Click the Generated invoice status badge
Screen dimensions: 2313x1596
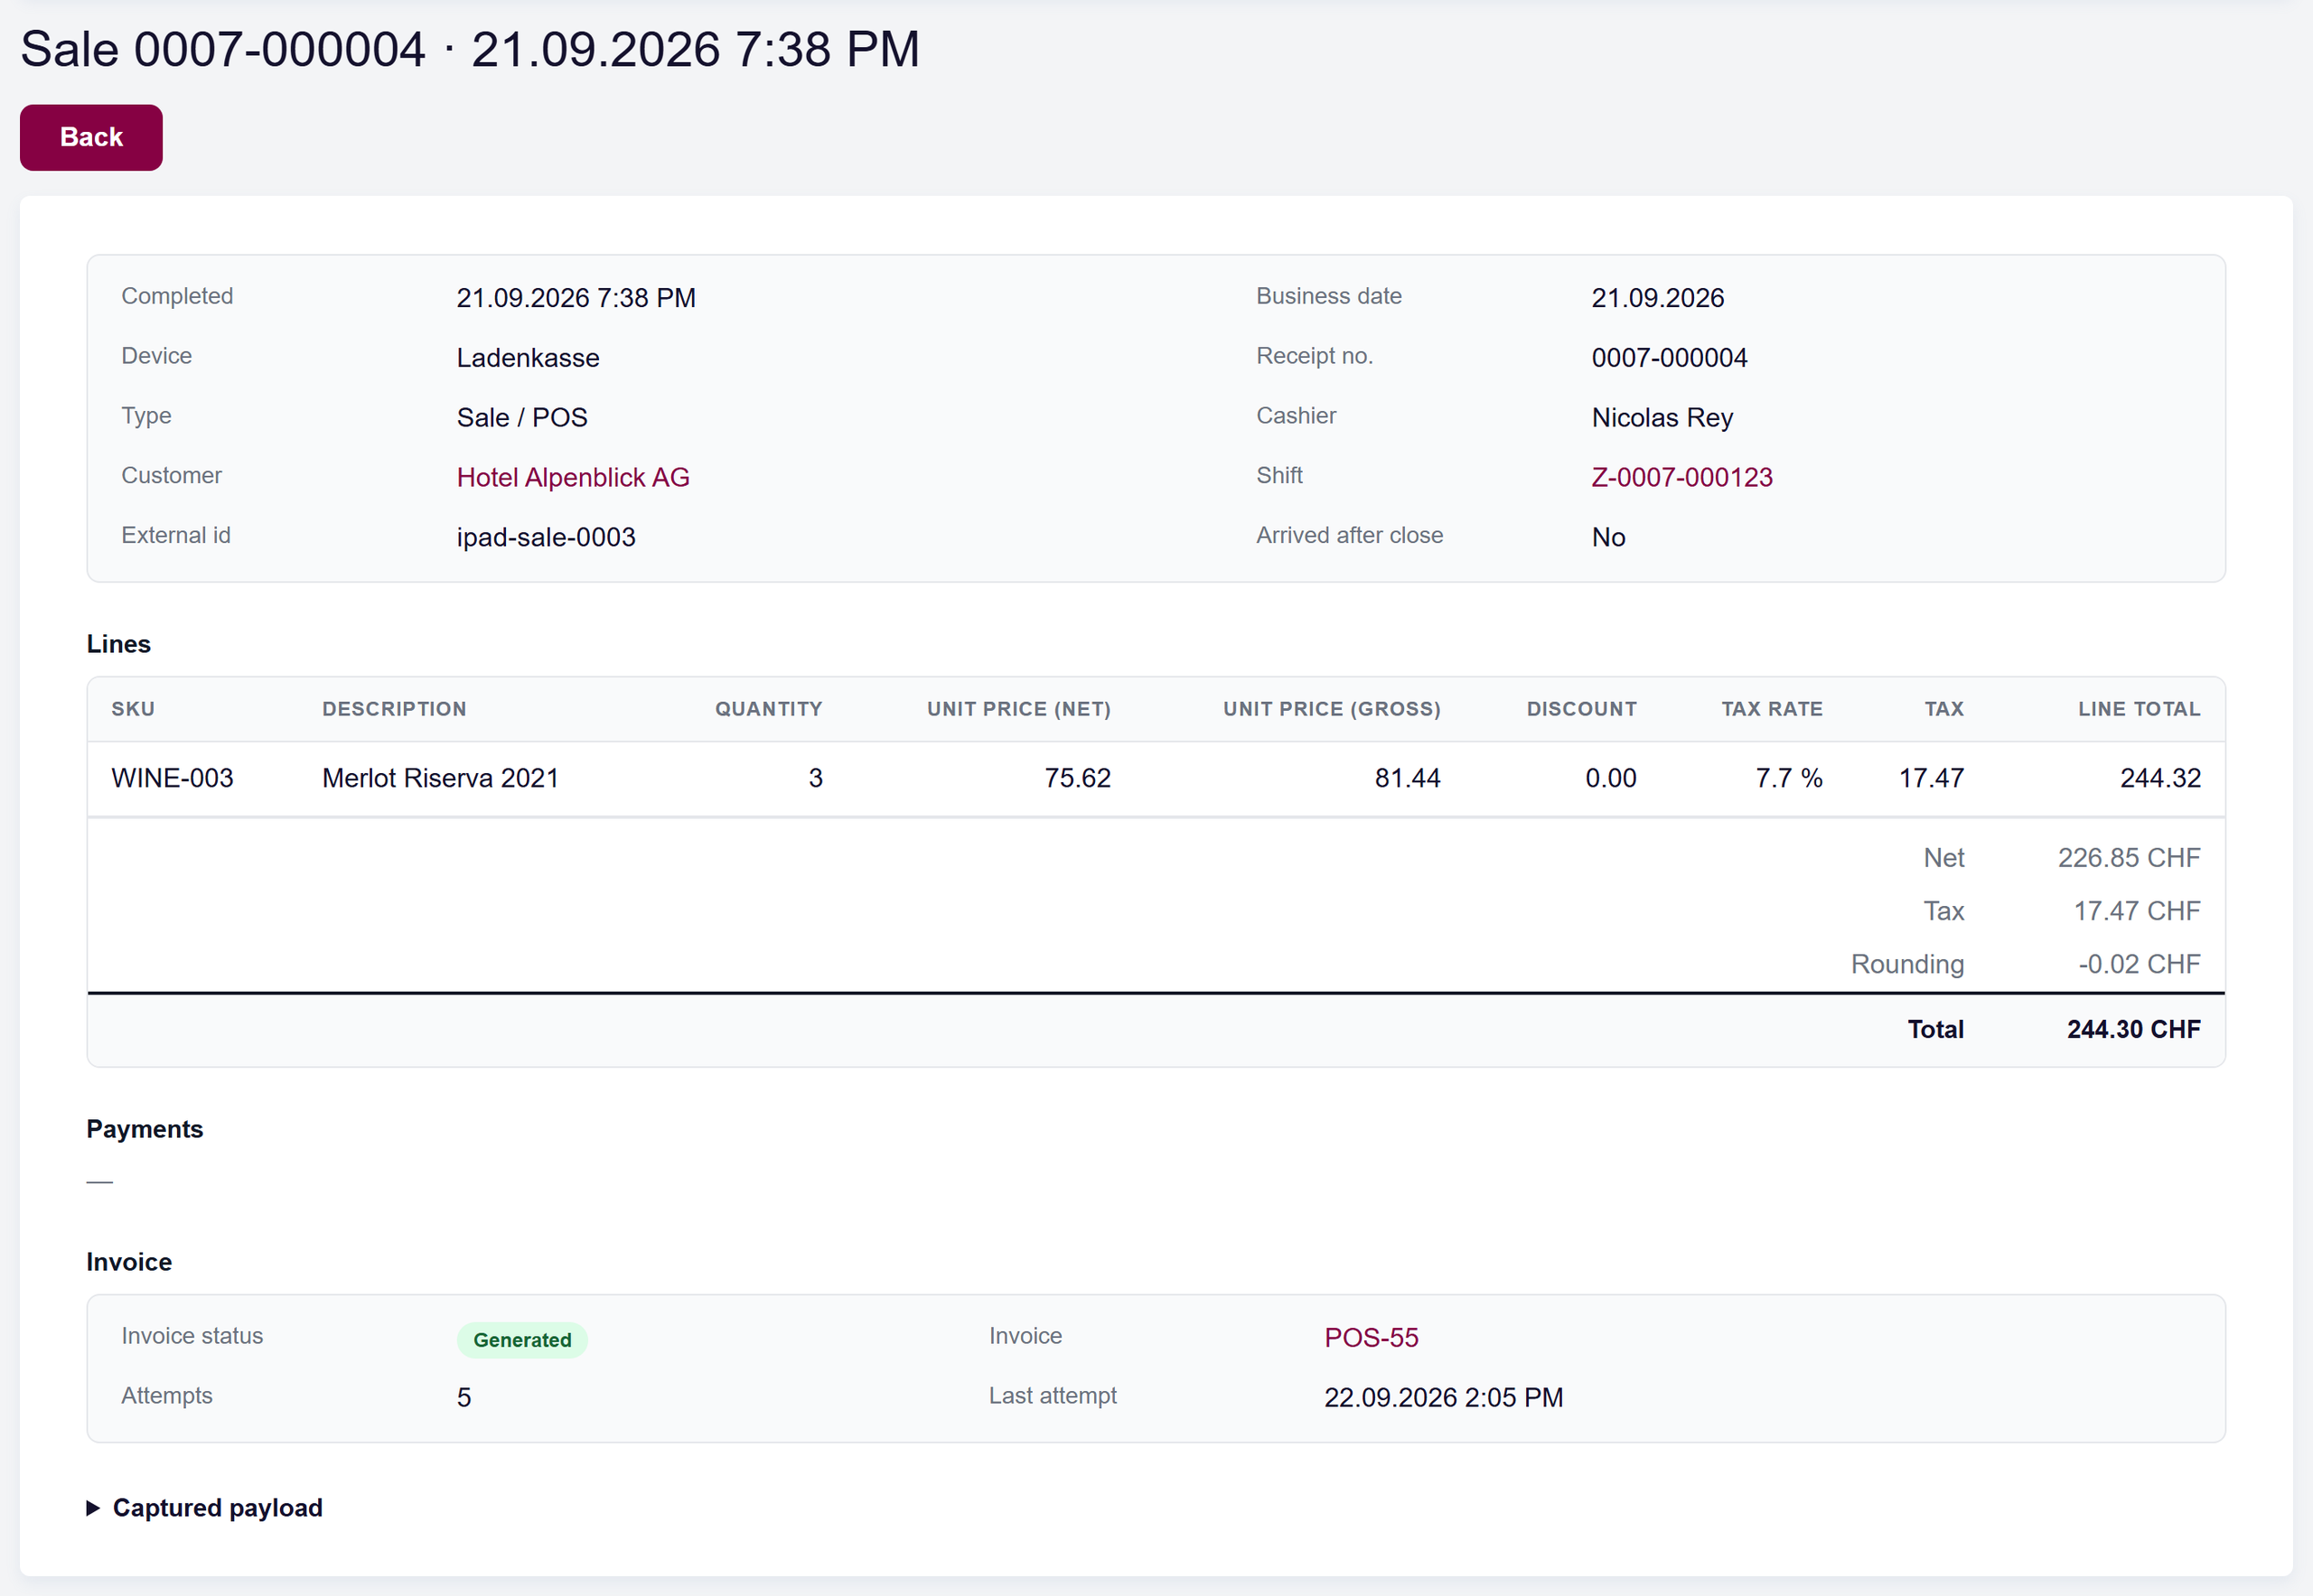coord(522,1339)
